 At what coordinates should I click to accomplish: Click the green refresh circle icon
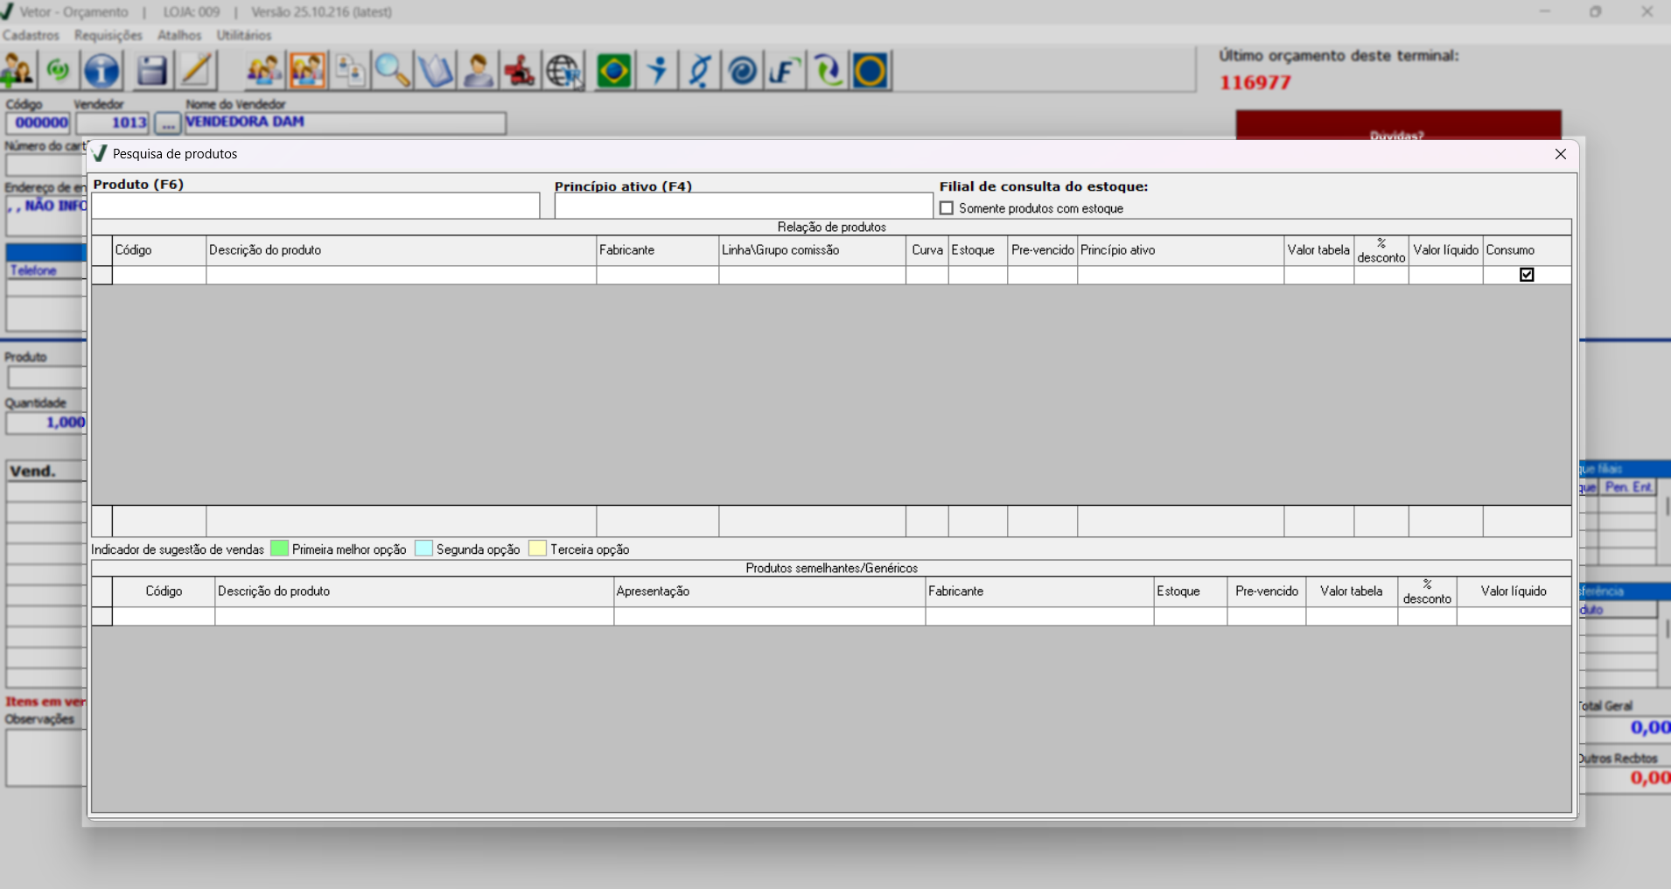pyautogui.click(x=59, y=71)
